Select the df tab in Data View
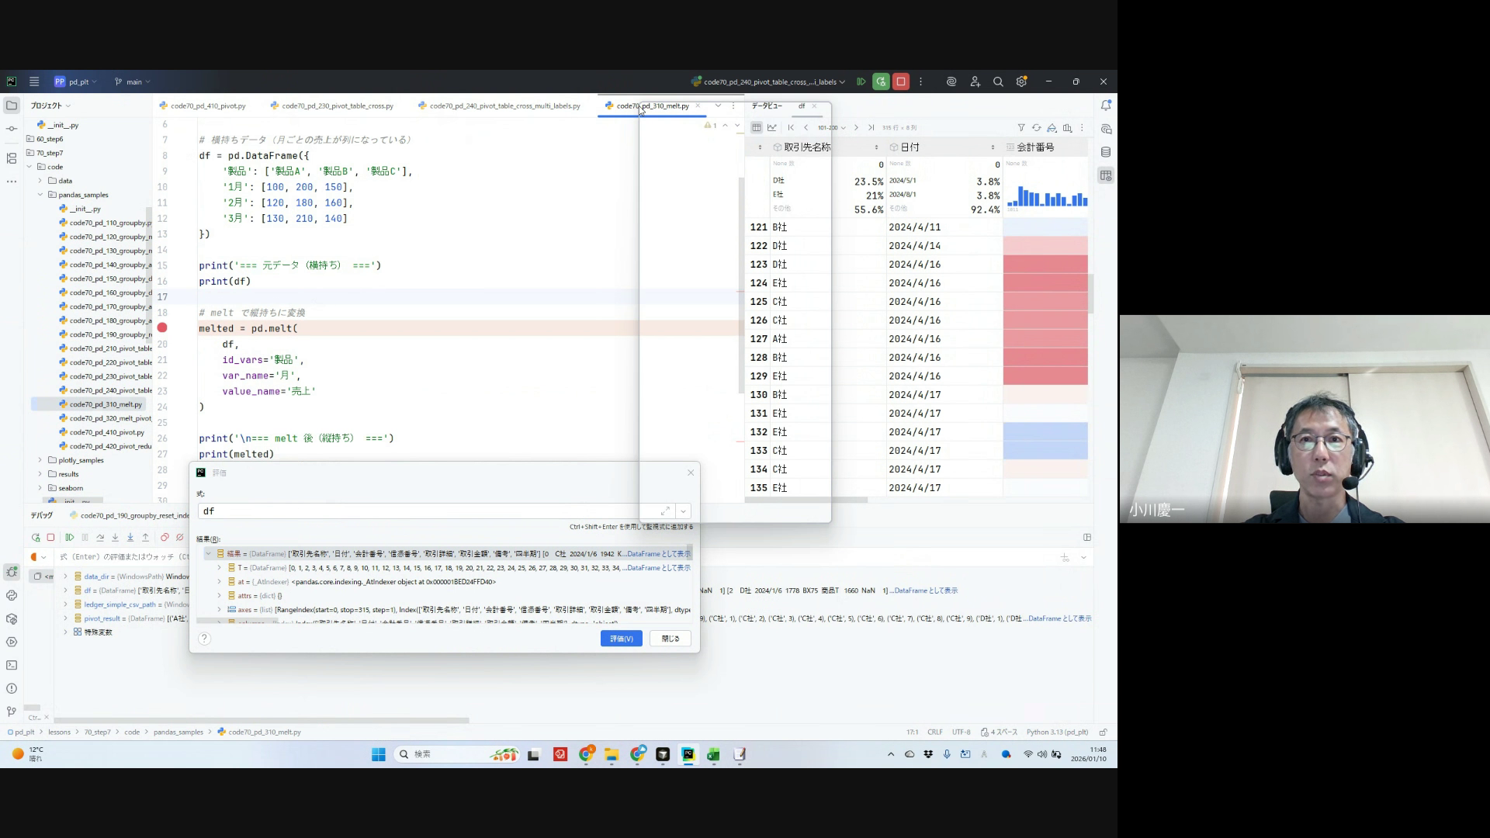 coord(802,106)
